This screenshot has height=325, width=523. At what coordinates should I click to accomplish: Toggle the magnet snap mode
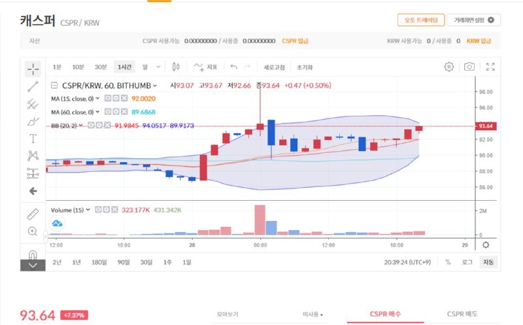pos(33,255)
